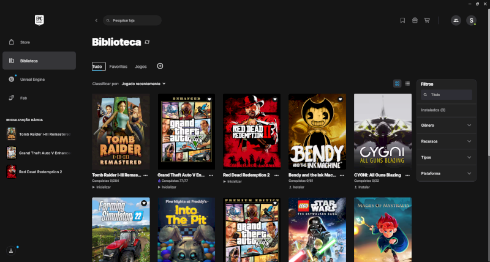The height and width of the screenshot is (262, 490).
Task: Open the LEGO Star Wars cover
Action: pyautogui.click(x=317, y=230)
